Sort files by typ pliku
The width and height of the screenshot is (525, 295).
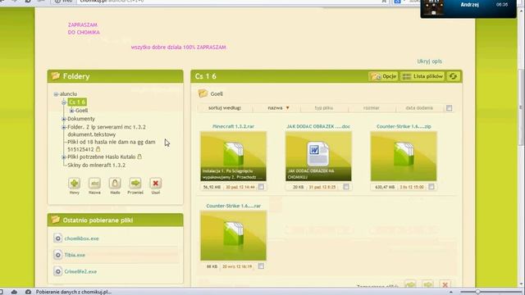pos(324,108)
